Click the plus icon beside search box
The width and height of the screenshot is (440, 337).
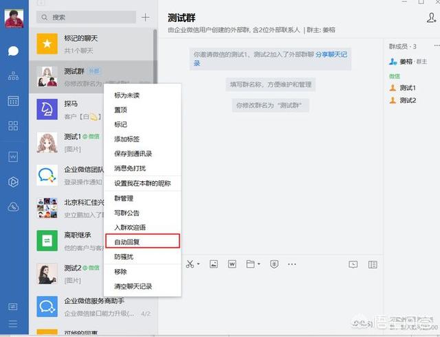[x=145, y=17]
